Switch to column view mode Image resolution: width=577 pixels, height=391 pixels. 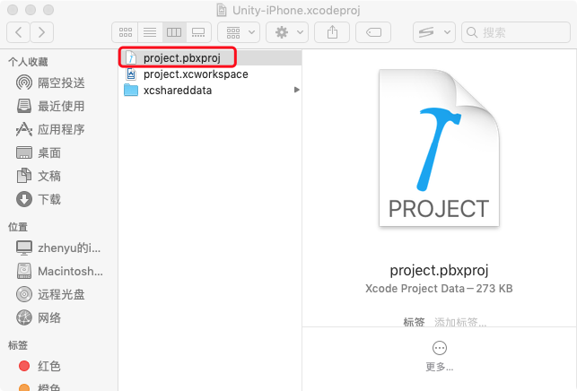[174, 32]
